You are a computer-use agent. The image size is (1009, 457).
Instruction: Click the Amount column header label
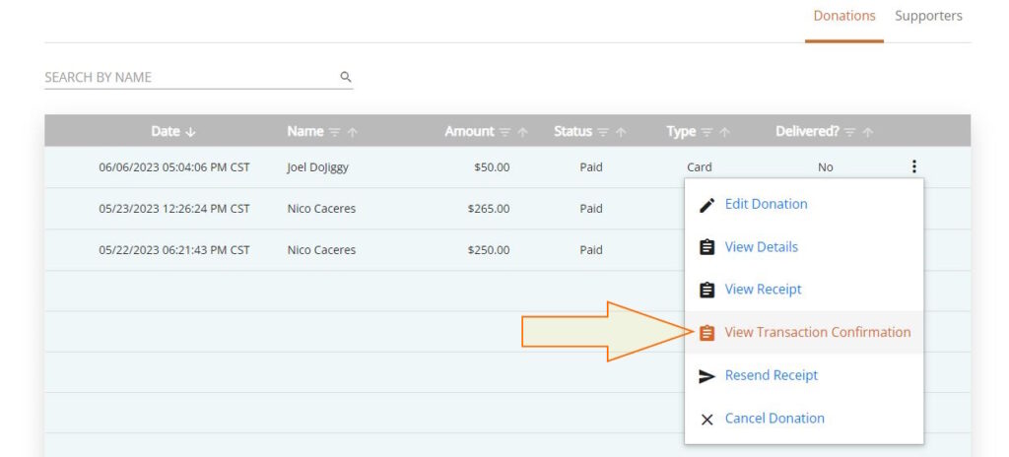(x=470, y=131)
